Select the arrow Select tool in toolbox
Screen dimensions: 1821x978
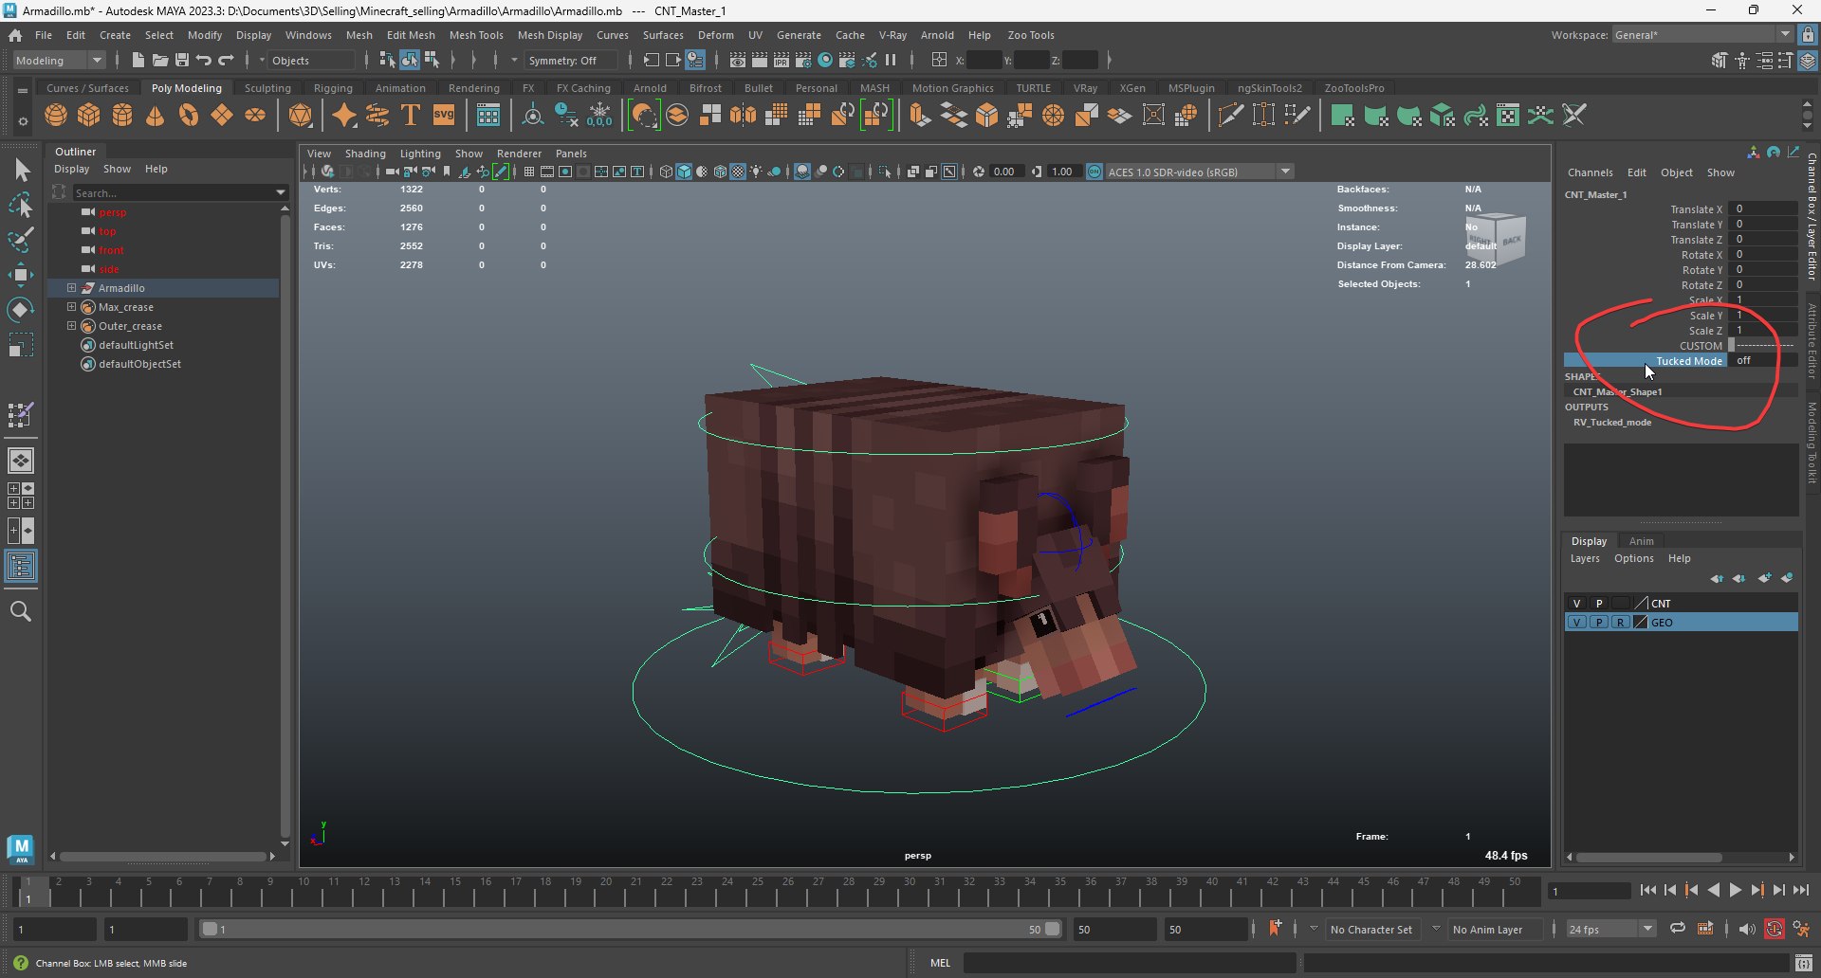point(21,171)
